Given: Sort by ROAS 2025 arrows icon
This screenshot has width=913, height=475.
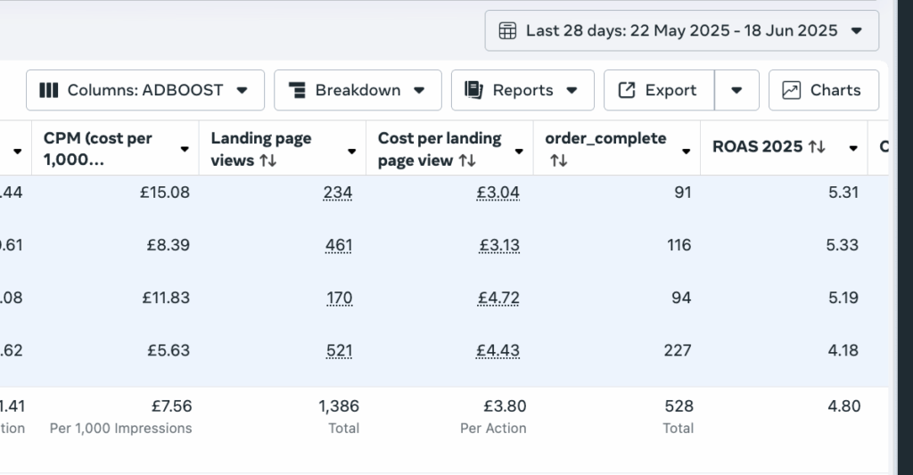Looking at the screenshot, I should pyautogui.click(x=817, y=148).
